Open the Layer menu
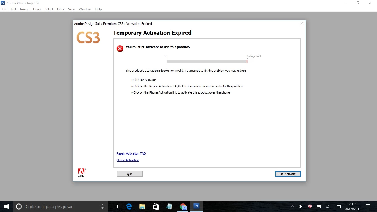The height and width of the screenshot is (212, 377). tap(37, 9)
